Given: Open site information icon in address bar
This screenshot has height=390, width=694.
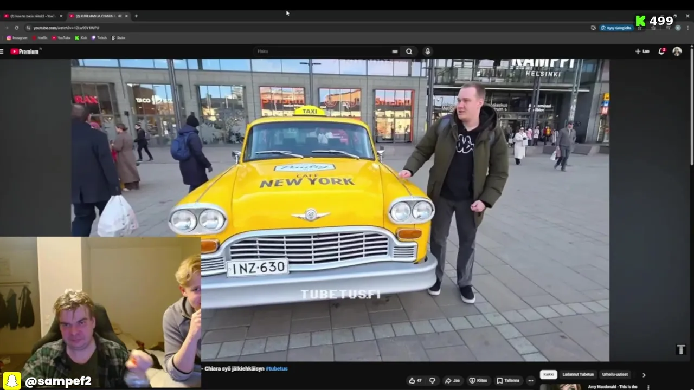Looking at the screenshot, I should (x=28, y=28).
